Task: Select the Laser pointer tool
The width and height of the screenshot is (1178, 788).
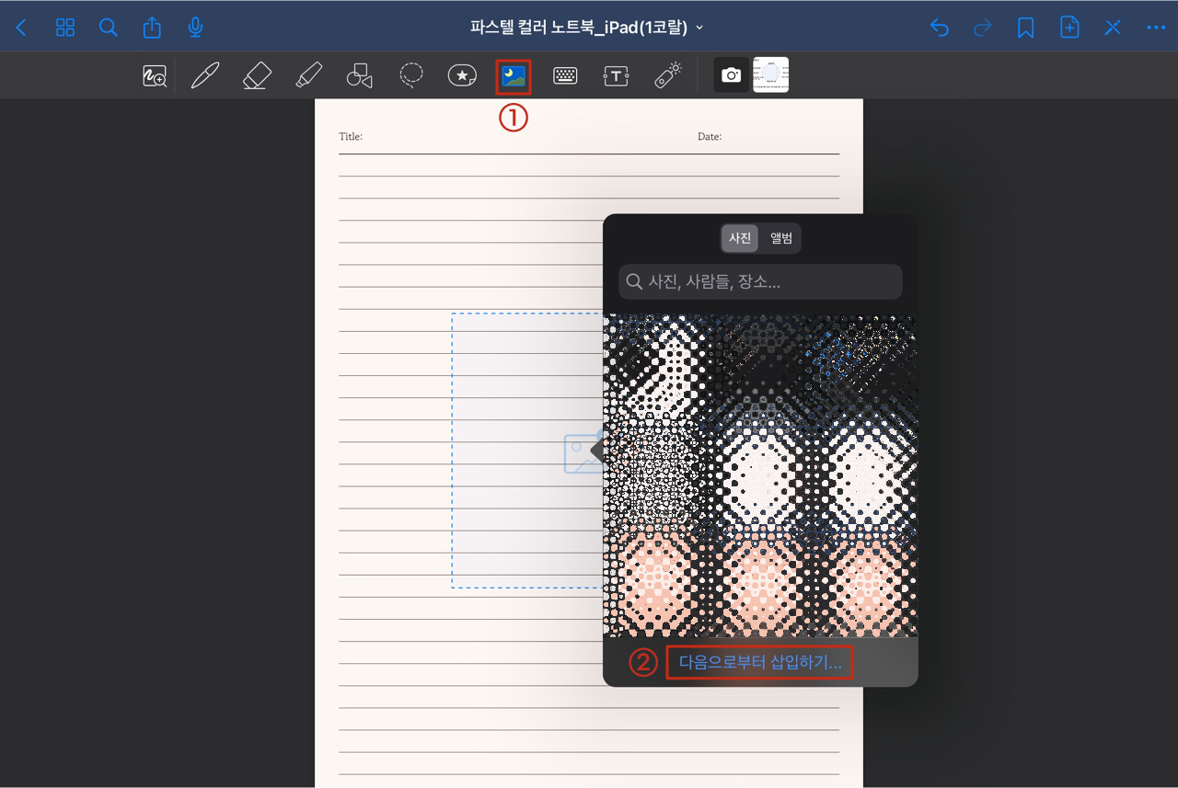Action: (667, 75)
